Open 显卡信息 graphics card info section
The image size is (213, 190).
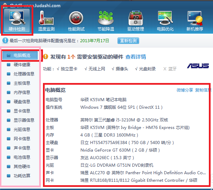point(22,111)
